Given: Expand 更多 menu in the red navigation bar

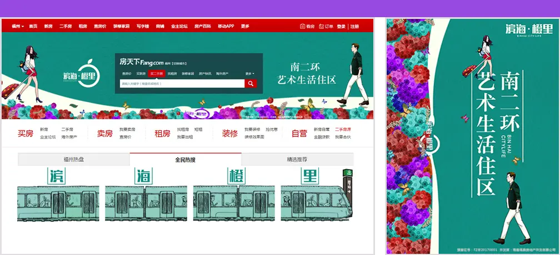Looking at the screenshot, I should coord(245,27).
